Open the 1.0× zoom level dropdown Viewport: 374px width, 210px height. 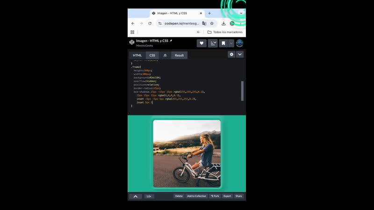click(x=149, y=196)
